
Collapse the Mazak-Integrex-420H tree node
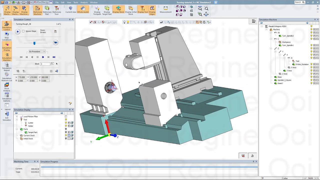[262, 26]
